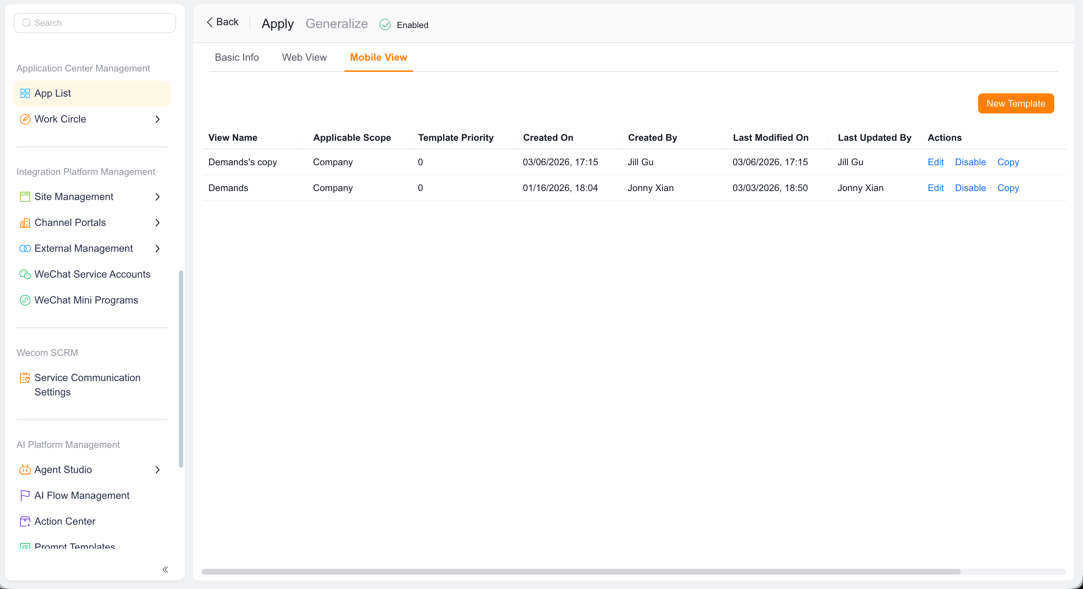Click the WeChat Service Accounts icon

(25, 274)
